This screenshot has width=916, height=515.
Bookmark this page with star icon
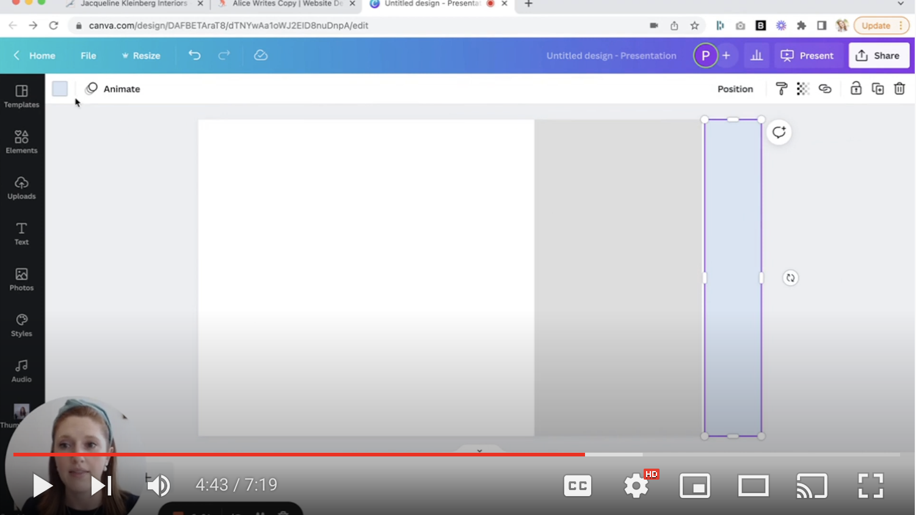694,26
